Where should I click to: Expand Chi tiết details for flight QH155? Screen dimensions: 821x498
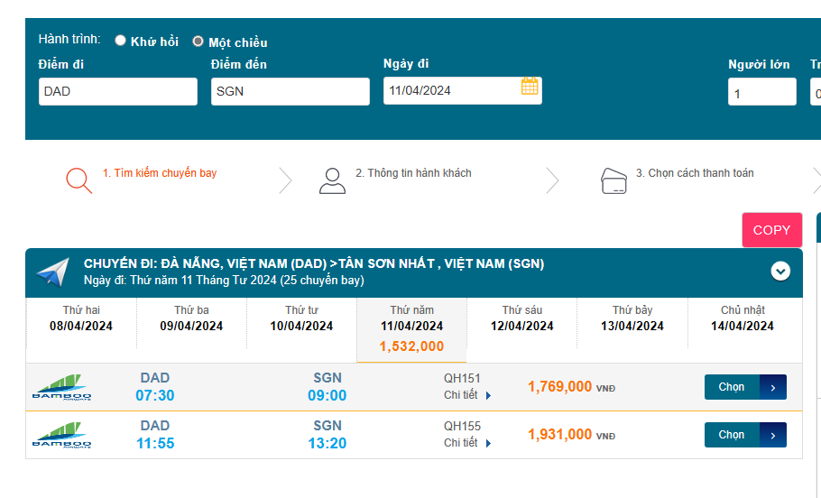466,443
